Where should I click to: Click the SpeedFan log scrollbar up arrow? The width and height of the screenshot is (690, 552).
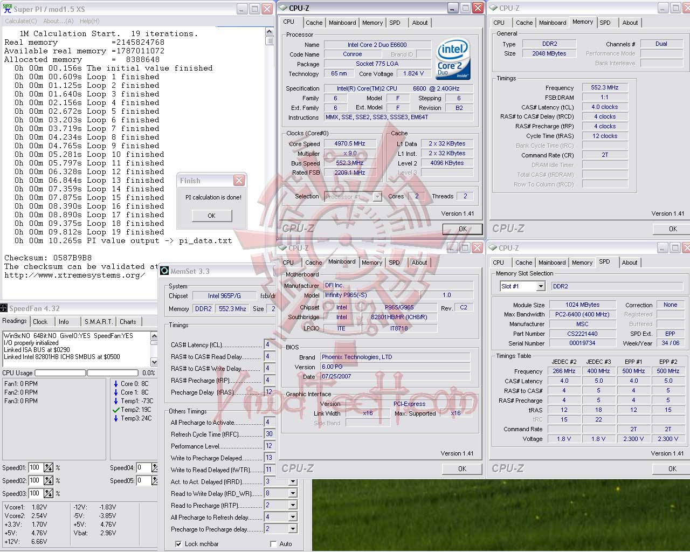pos(154,337)
